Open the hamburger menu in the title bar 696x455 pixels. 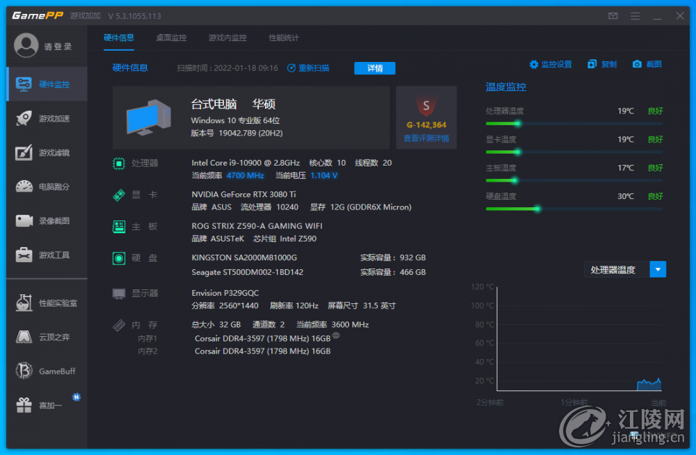[635, 16]
